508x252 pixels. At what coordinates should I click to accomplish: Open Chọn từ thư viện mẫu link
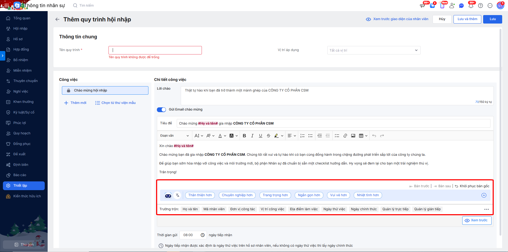click(x=115, y=103)
